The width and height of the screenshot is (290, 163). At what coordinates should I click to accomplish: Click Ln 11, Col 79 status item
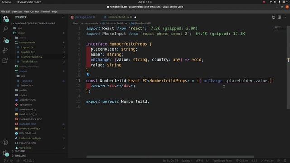tap(170, 161)
